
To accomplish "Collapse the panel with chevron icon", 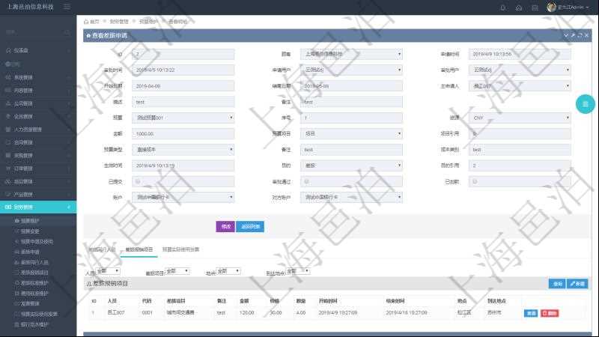I will [x=565, y=35].
